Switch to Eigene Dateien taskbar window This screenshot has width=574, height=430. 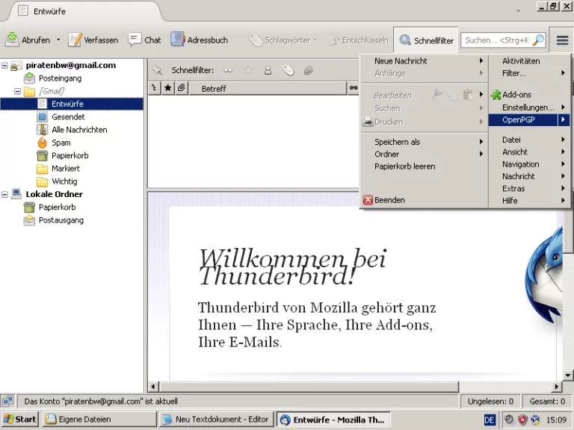pyautogui.click(x=99, y=420)
